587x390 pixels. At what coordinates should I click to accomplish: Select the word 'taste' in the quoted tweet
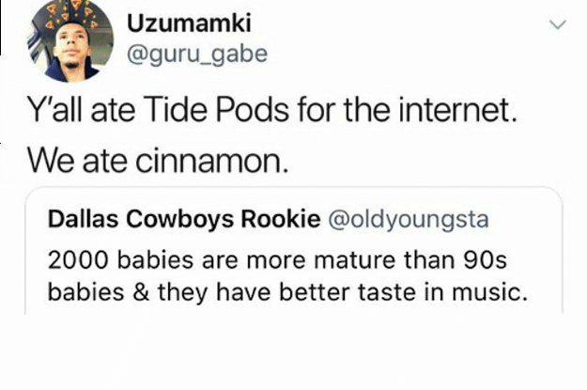point(387,292)
